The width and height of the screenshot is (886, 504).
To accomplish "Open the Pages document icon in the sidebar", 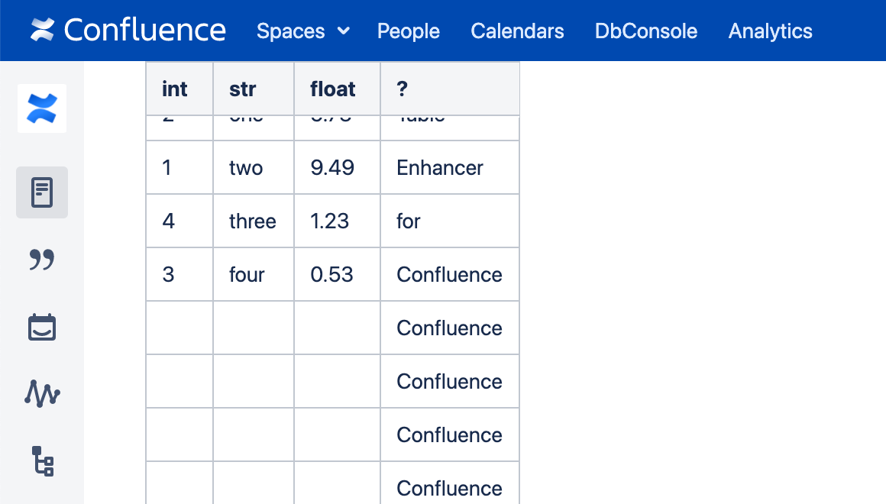I will [x=41, y=192].
